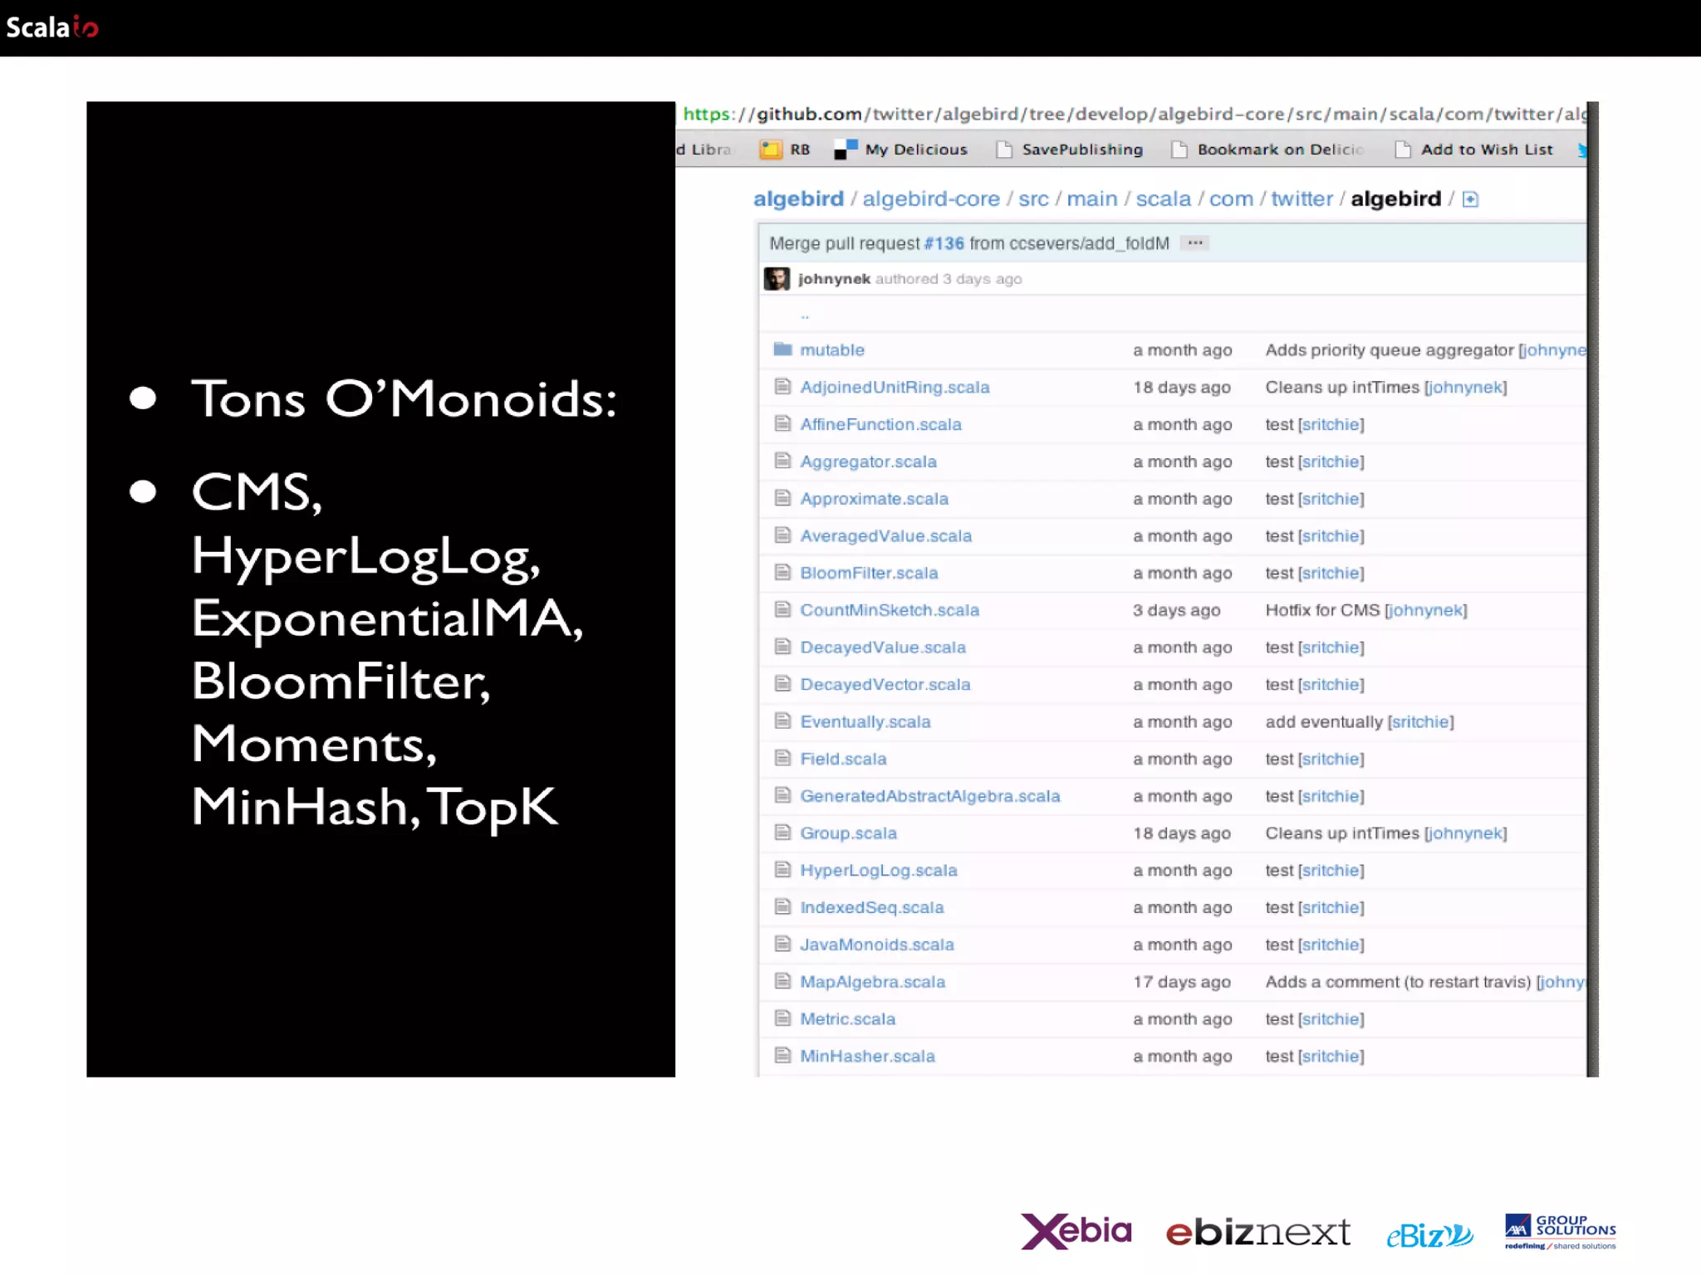Click the file icon beside Aggregator.scala
Image resolution: width=1701 pixels, height=1275 pixels.
(782, 460)
